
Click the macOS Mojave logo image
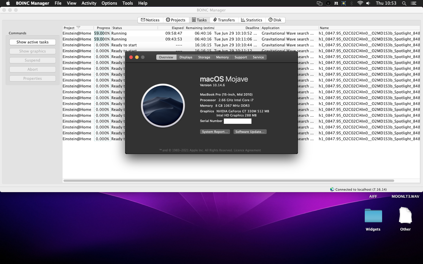(x=163, y=106)
